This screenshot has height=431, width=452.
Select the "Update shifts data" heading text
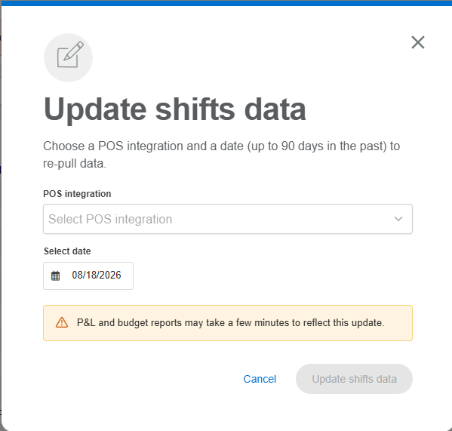click(x=175, y=109)
